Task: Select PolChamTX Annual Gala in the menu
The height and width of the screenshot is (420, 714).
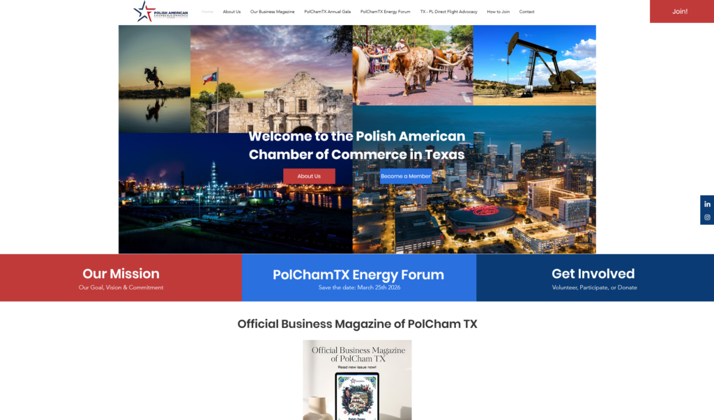Action: coord(329,11)
